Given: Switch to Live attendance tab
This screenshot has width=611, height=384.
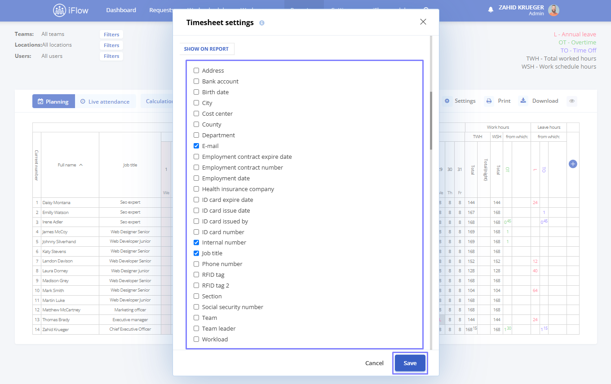Looking at the screenshot, I should click(105, 101).
